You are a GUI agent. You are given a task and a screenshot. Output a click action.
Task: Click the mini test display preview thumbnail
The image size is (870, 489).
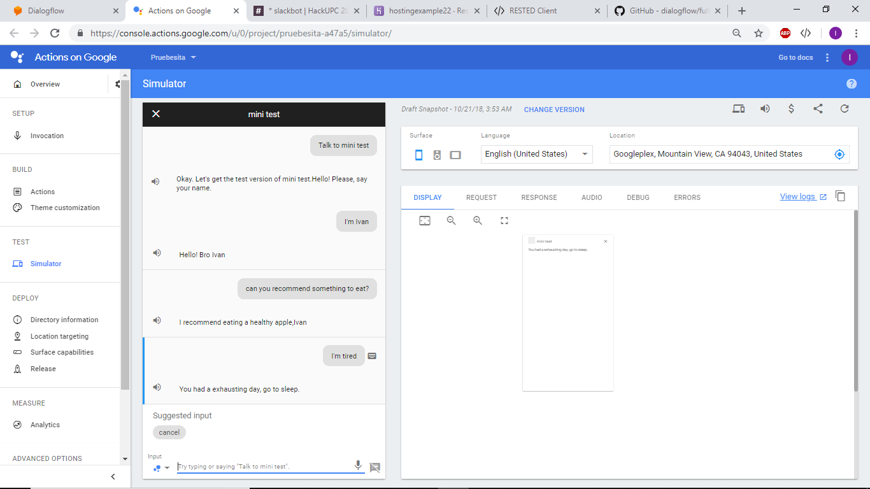click(x=568, y=313)
